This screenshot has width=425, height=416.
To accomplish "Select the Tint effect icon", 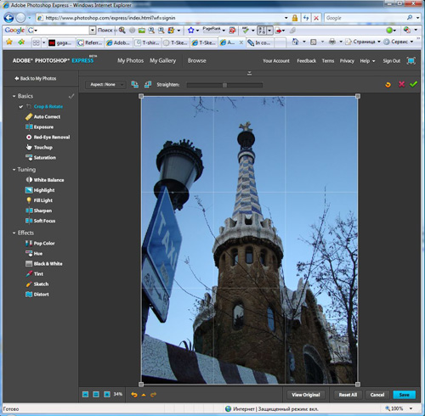I will point(29,273).
